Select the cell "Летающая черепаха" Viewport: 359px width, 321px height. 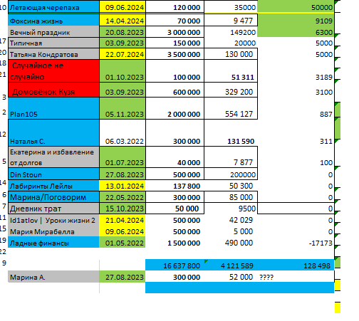pyautogui.click(x=53, y=7)
